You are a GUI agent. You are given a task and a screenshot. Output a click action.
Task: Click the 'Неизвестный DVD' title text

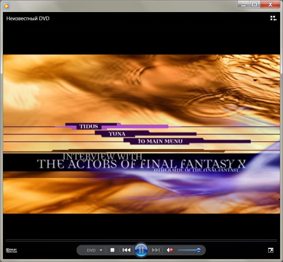point(28,19)
